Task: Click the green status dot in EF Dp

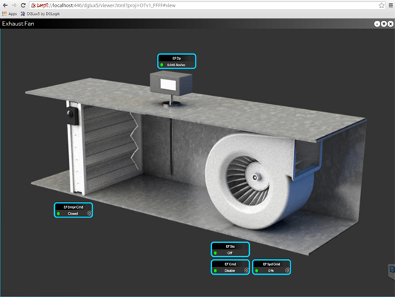Action: coord(162,65)
